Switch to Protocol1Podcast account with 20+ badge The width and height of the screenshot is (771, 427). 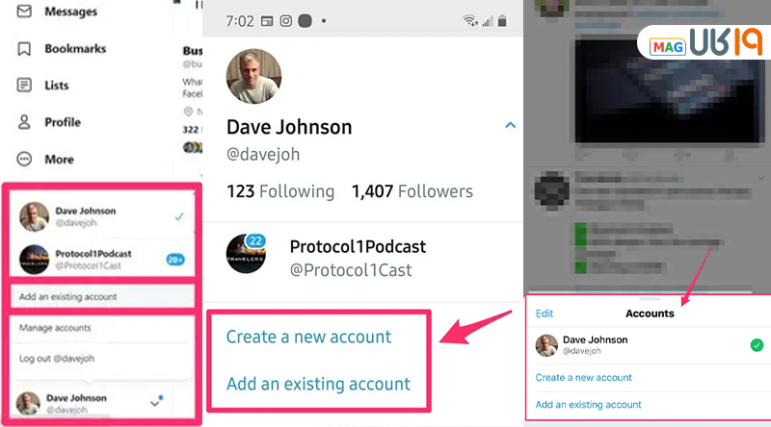click(102, 259)
